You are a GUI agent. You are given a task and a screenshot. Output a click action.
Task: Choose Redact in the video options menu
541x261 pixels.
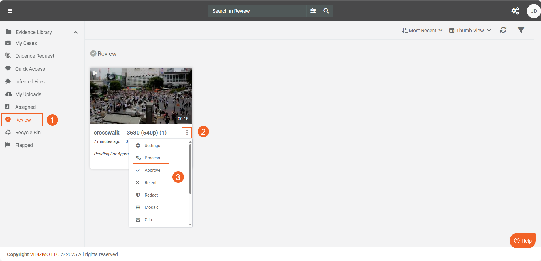[x=151, y=195]
